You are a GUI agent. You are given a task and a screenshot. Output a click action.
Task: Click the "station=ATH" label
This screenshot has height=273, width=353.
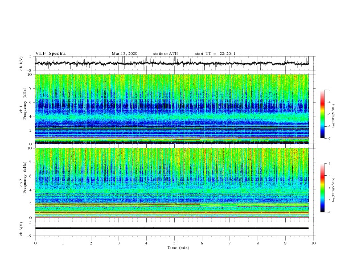pyautogui.click(x=165, y=54)
